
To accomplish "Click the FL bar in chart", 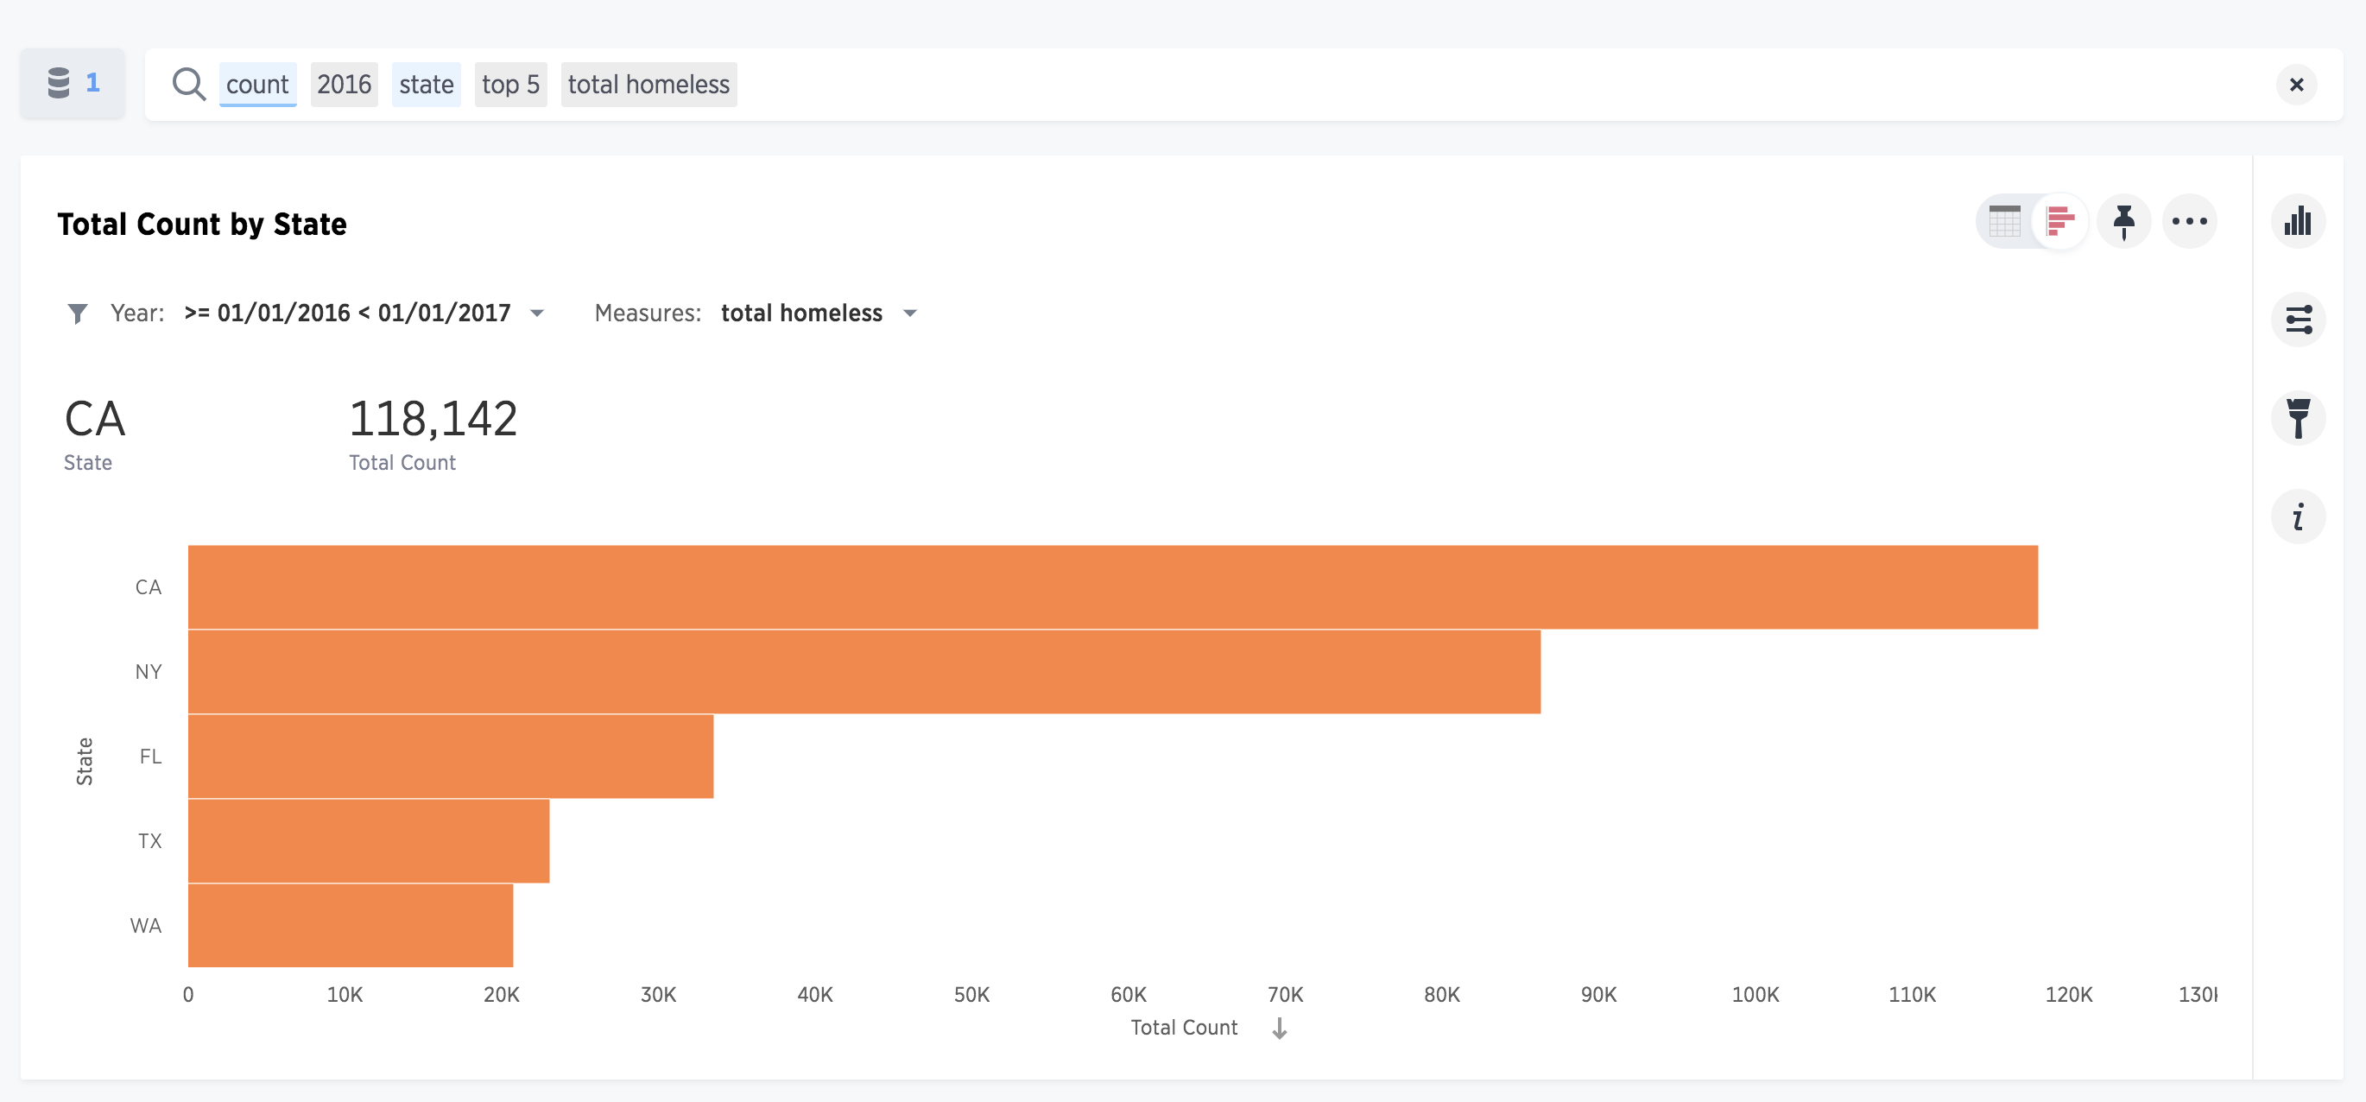I will pos(451,757).
